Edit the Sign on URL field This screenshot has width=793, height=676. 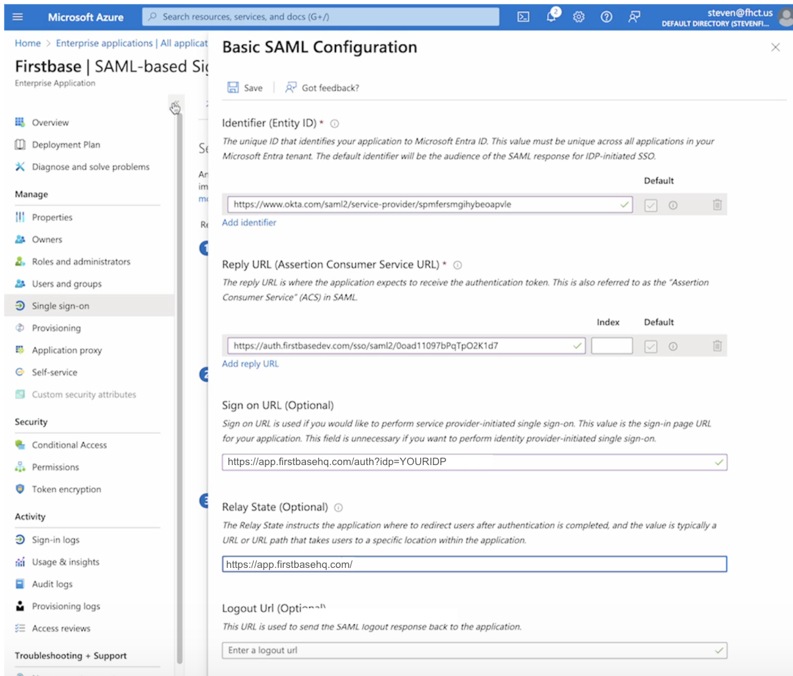pos(474,462)
